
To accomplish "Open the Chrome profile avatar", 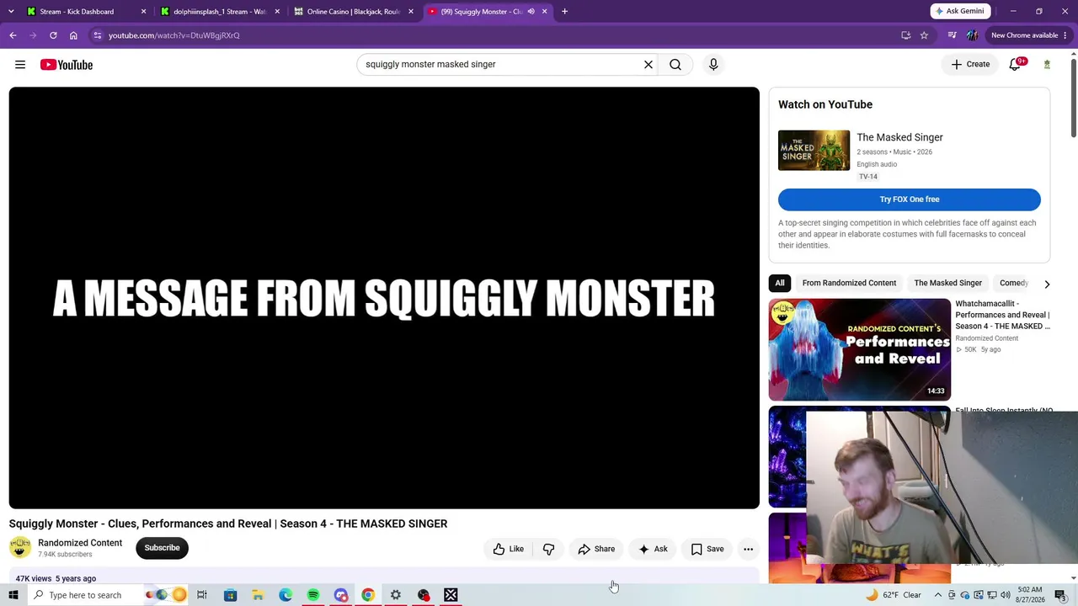I will 972,35.
